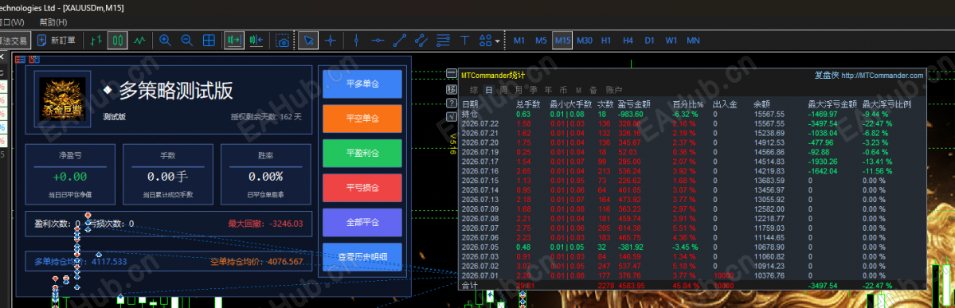
Task: Select the crosshair tool
Action: pos(330,41)
